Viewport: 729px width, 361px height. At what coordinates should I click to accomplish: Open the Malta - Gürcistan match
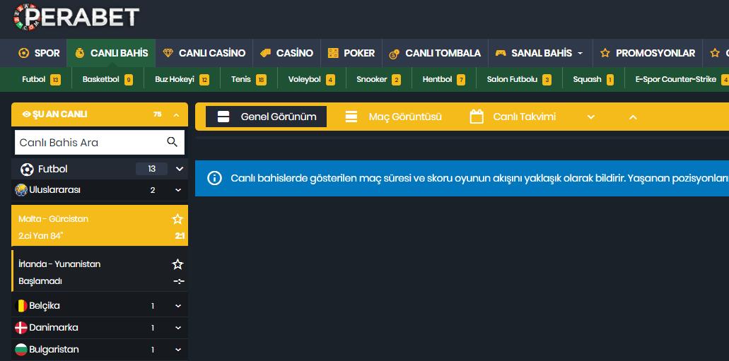coord(100,225)
